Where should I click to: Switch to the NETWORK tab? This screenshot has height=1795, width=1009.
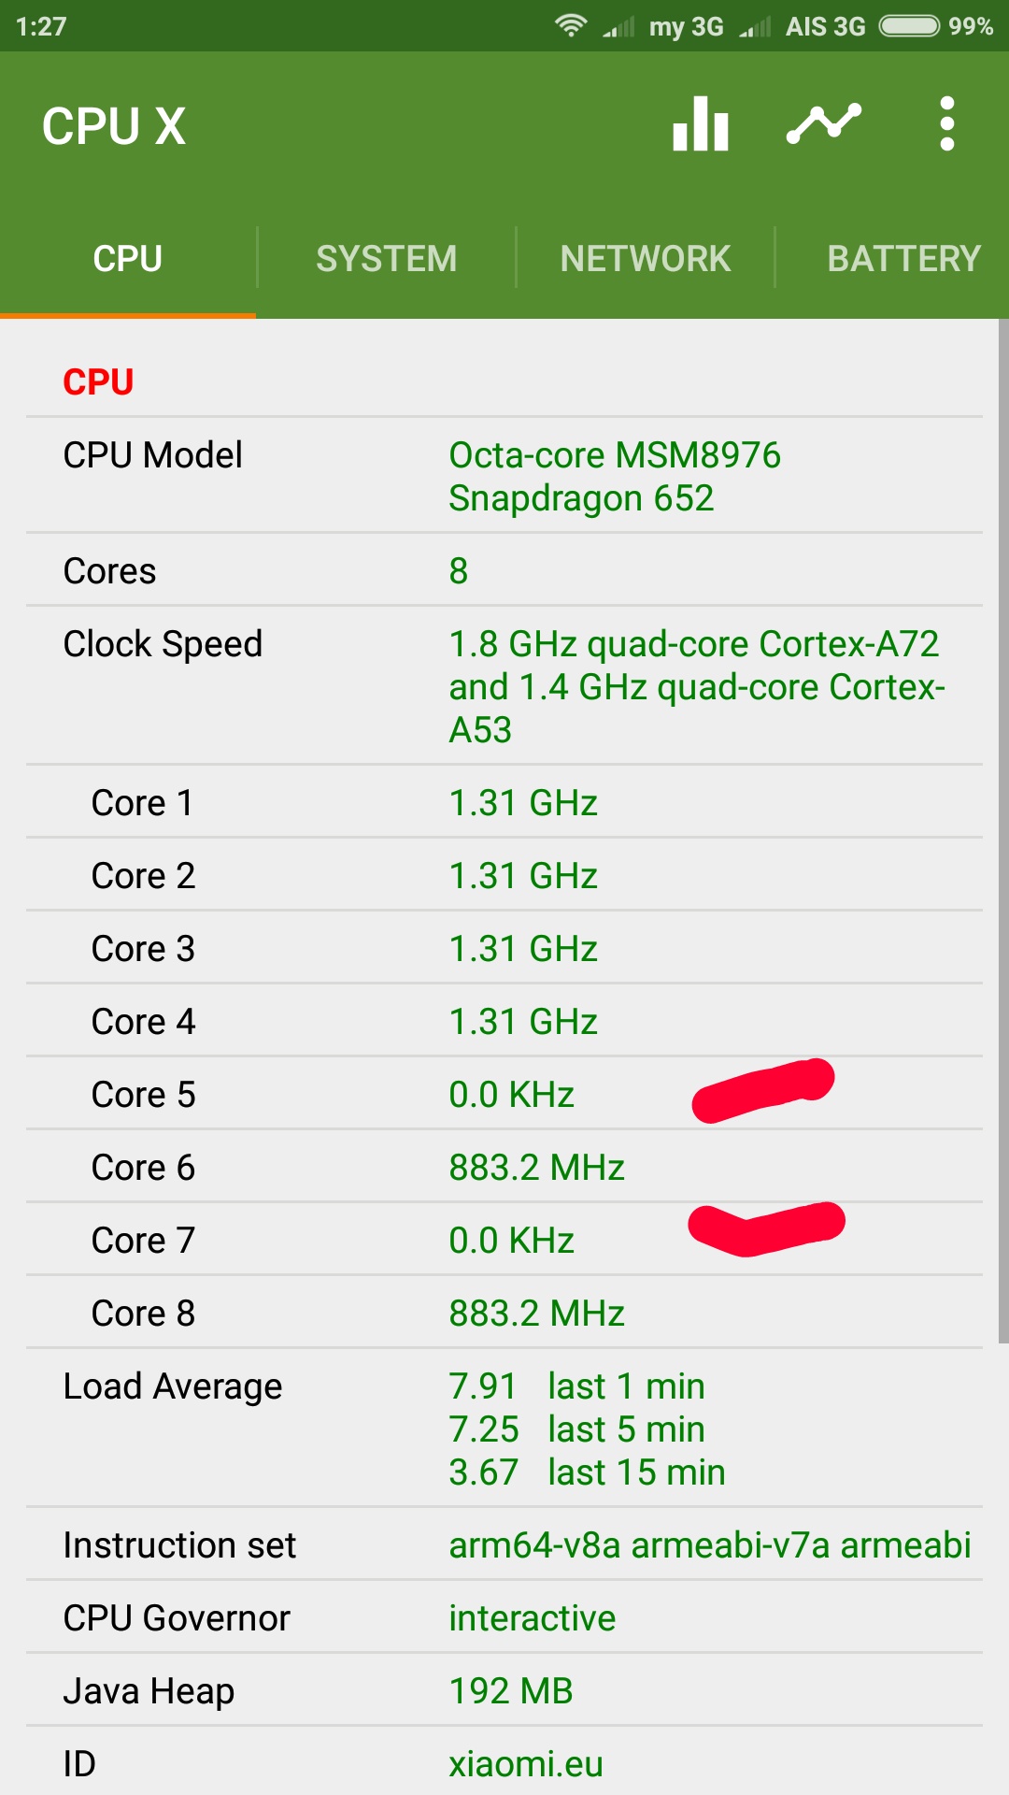pos(646,258)
